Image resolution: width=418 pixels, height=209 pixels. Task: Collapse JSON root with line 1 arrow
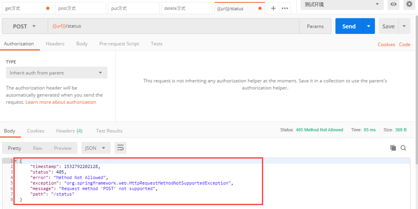click(x=16, y=161)
